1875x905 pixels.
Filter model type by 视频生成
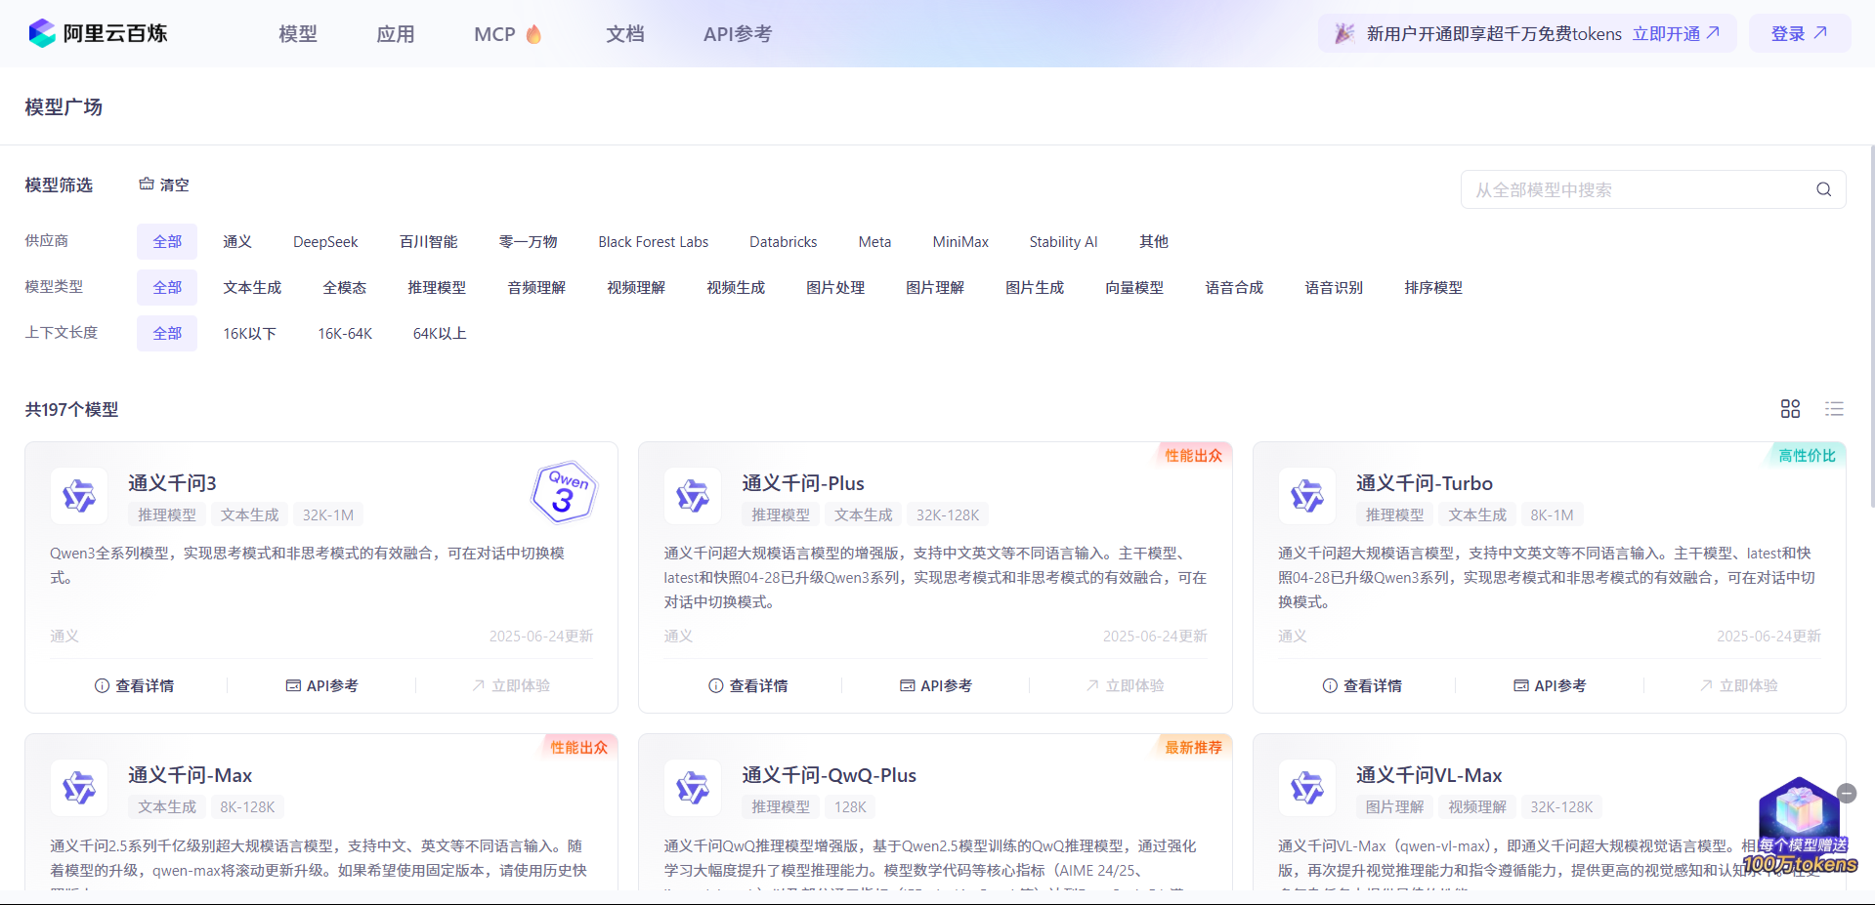pos(736,287)
